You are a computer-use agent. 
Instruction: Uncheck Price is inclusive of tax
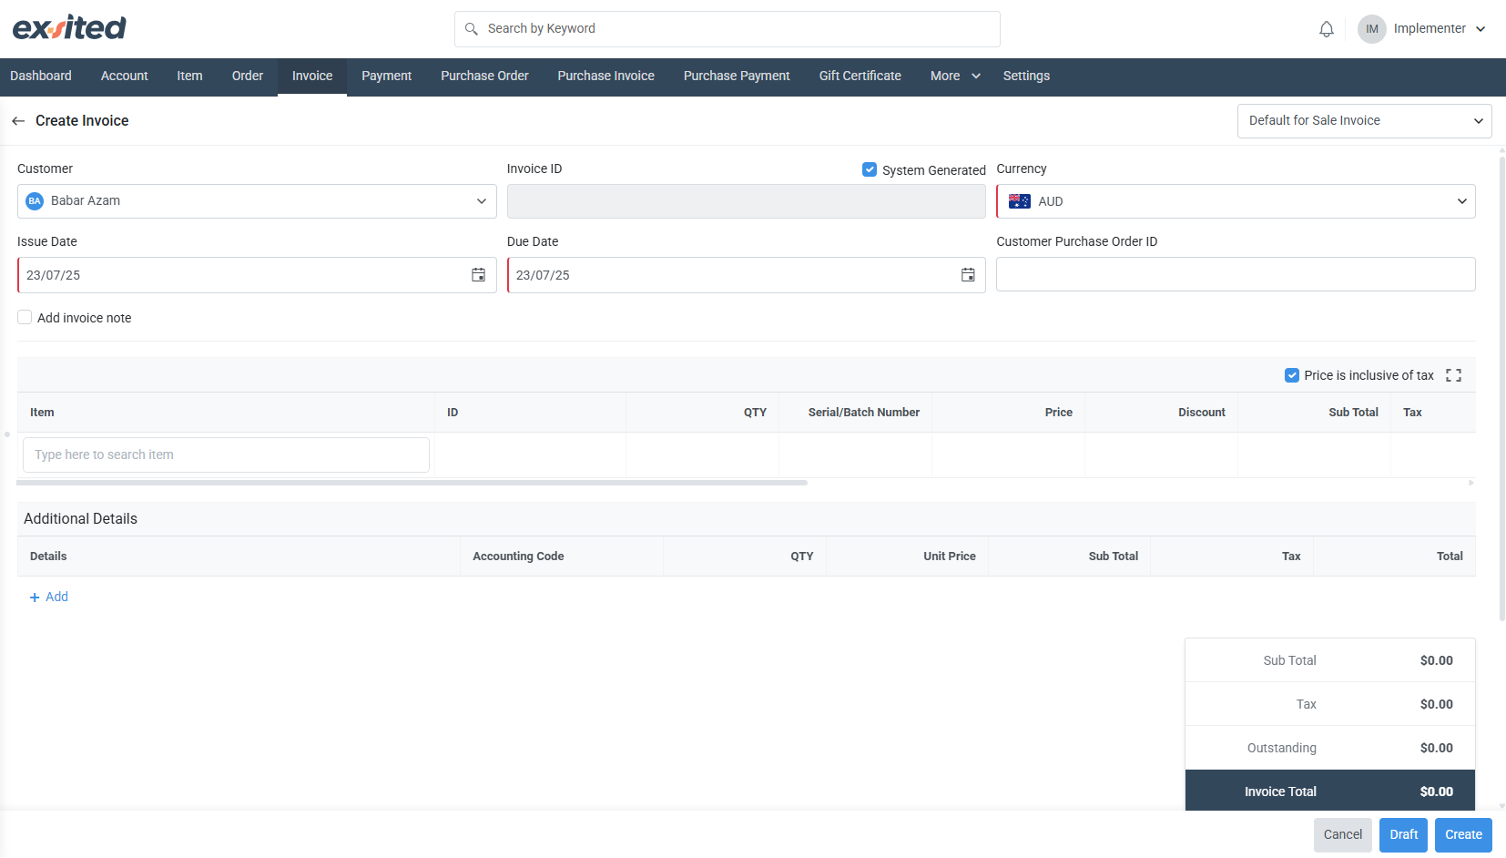coord(1291,375)
